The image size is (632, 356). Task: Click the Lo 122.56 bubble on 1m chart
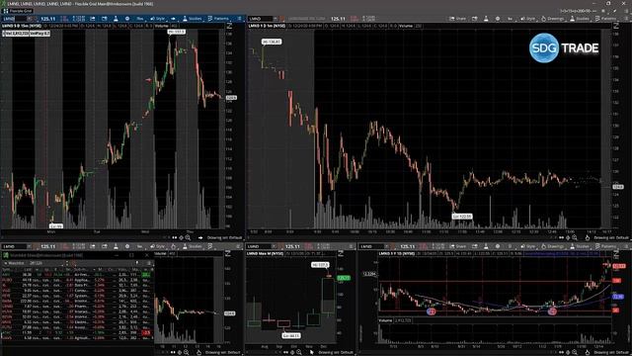[462, 217]
